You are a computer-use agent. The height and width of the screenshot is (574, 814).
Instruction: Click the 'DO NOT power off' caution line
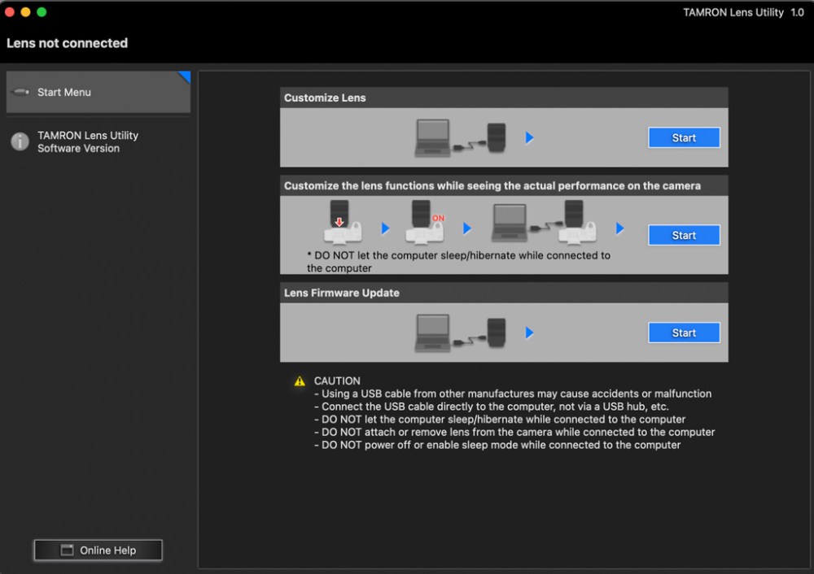pyautogui.click(x=497, y=445)
